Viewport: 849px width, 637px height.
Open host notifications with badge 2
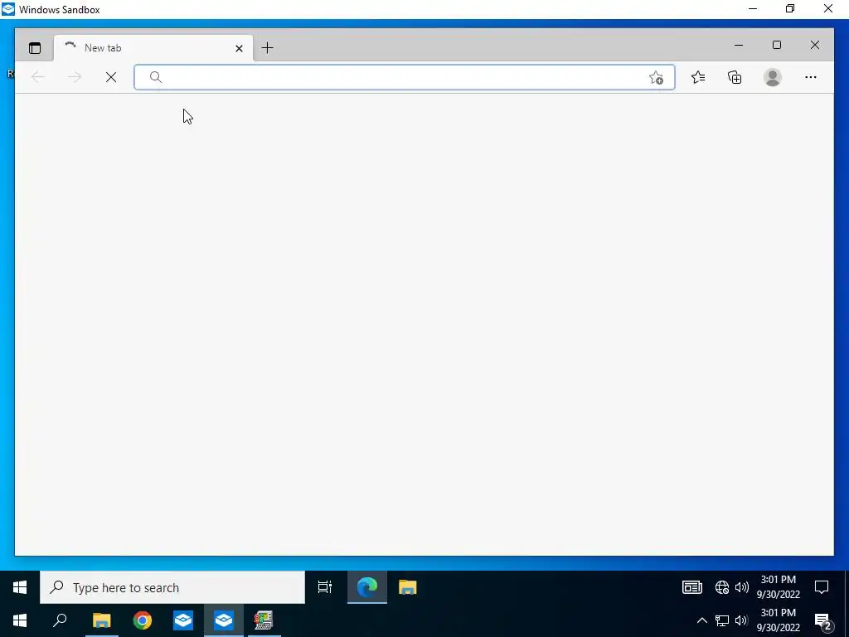(823, 620)
